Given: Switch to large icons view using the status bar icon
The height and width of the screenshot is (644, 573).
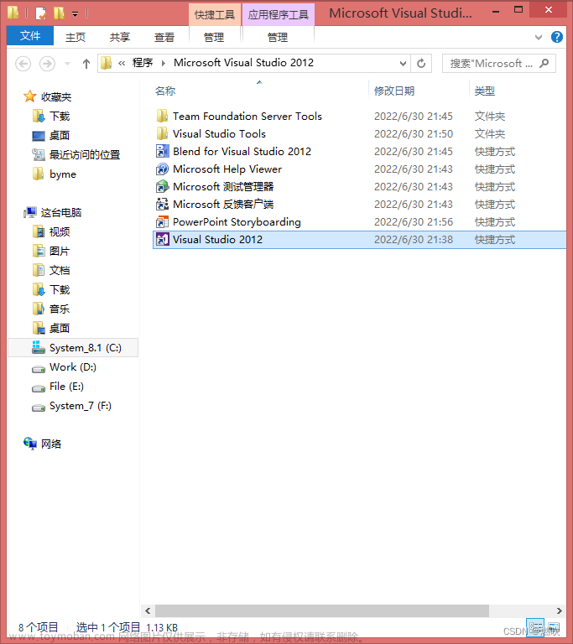Looking at the screenshot, I should 553,627.
